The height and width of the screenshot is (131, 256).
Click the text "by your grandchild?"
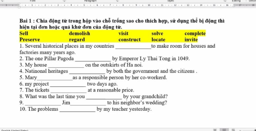[x=145, y=97]
